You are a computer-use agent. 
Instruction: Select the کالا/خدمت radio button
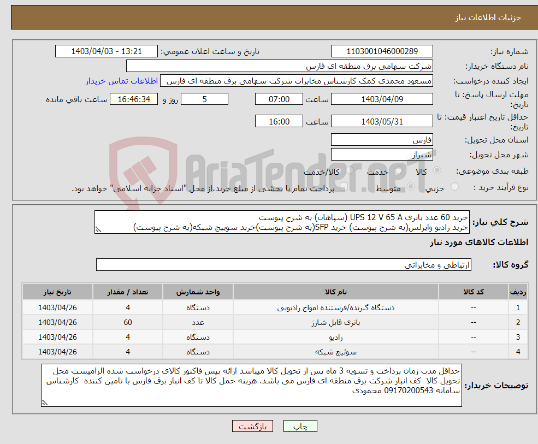click(350, 170)
